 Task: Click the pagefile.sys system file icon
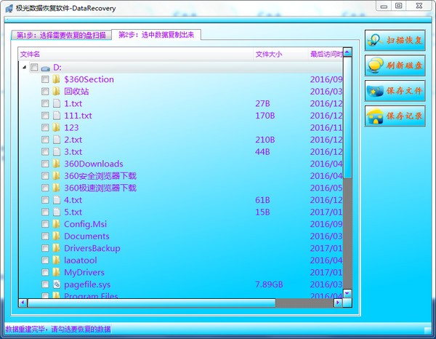pyautogui.click(x=56, y=284)
